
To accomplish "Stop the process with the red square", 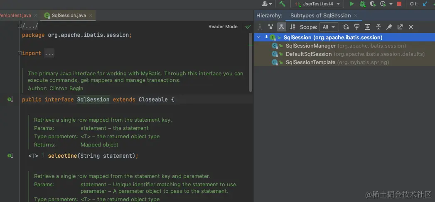I will [399, 4].
